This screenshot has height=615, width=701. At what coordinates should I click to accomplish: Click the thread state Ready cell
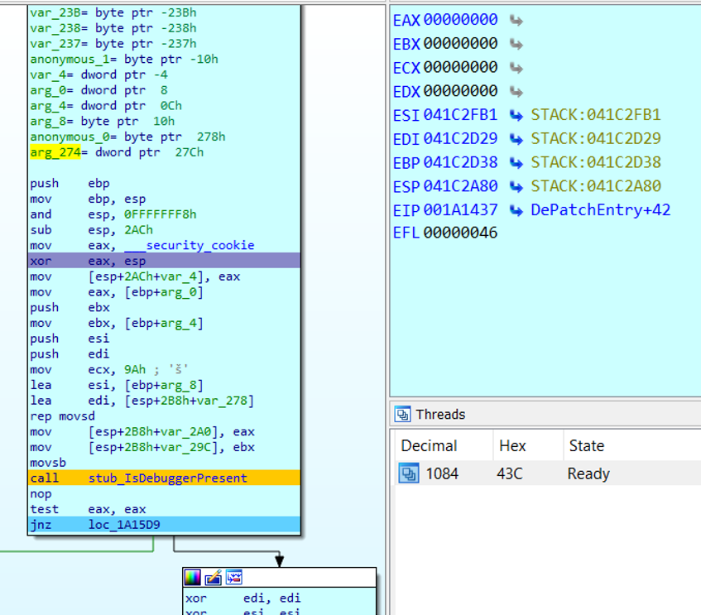(588, 473)
